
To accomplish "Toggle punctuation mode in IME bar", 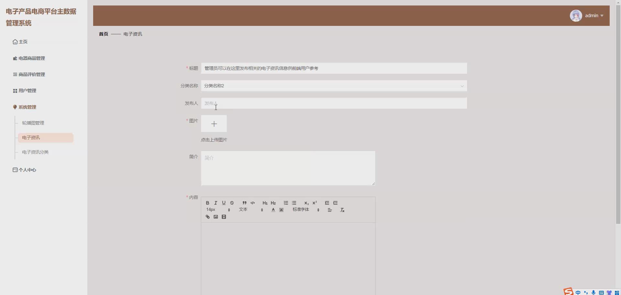I will [x=586, y=292].
